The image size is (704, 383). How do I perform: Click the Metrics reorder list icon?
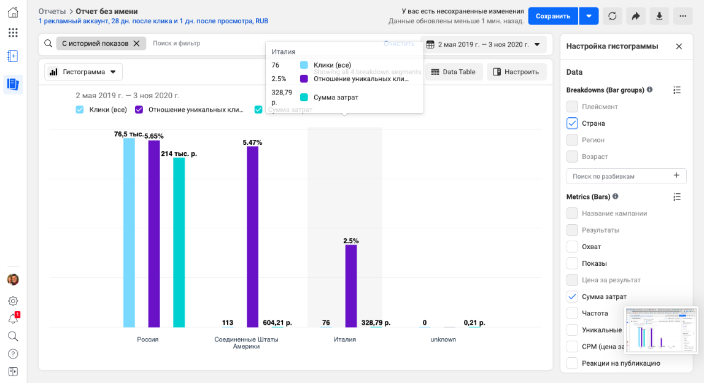[x=677, y=196]
